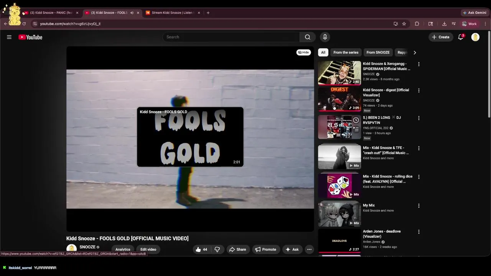
Task: Open options menu for rolling dice mix
Action: [419, 177]
